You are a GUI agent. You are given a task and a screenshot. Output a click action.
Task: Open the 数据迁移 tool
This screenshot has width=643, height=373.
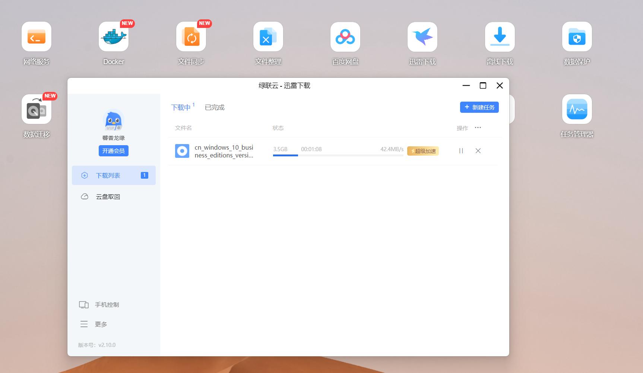tap(36, 109)
